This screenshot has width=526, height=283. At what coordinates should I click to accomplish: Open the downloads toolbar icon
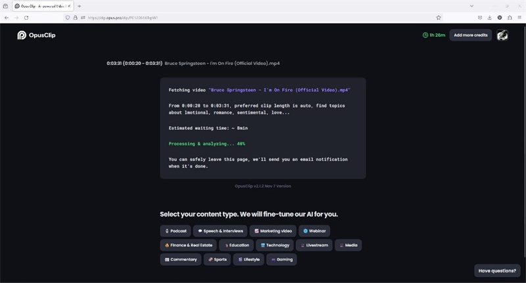tap(489, 18)
